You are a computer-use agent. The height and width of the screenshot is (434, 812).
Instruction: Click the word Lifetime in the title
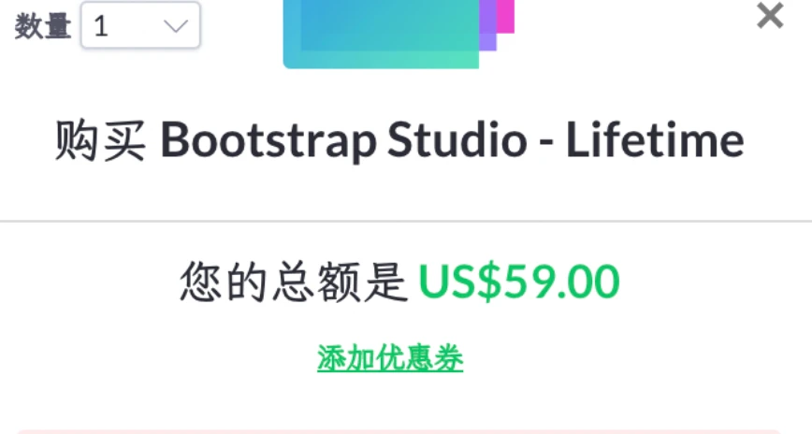pyautogui.click(x=655, y=140)
